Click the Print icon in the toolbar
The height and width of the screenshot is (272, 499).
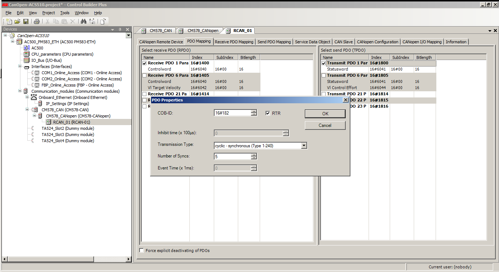(x=37, y=21)
